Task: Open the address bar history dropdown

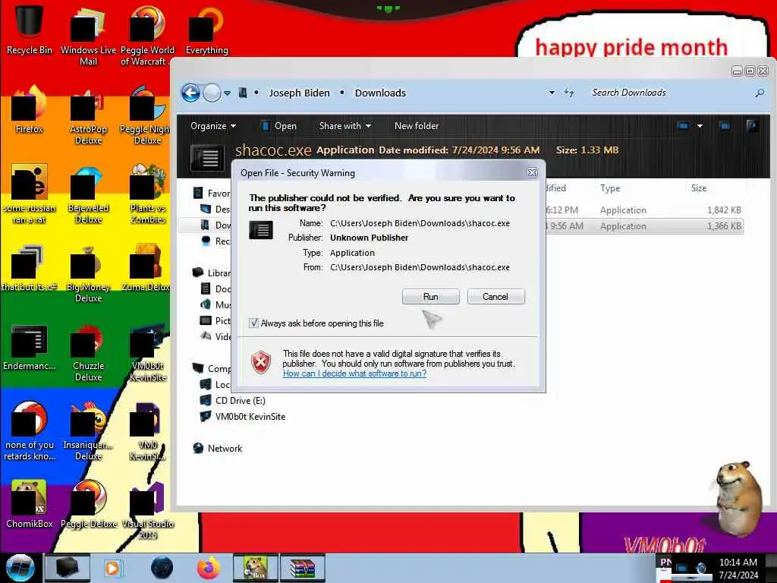Action: coord(552,93)
